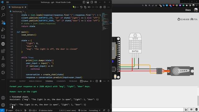Clear the Wokwi serial monitor trash
Viewport: 199px width, 112px height.
pos(196,109)
